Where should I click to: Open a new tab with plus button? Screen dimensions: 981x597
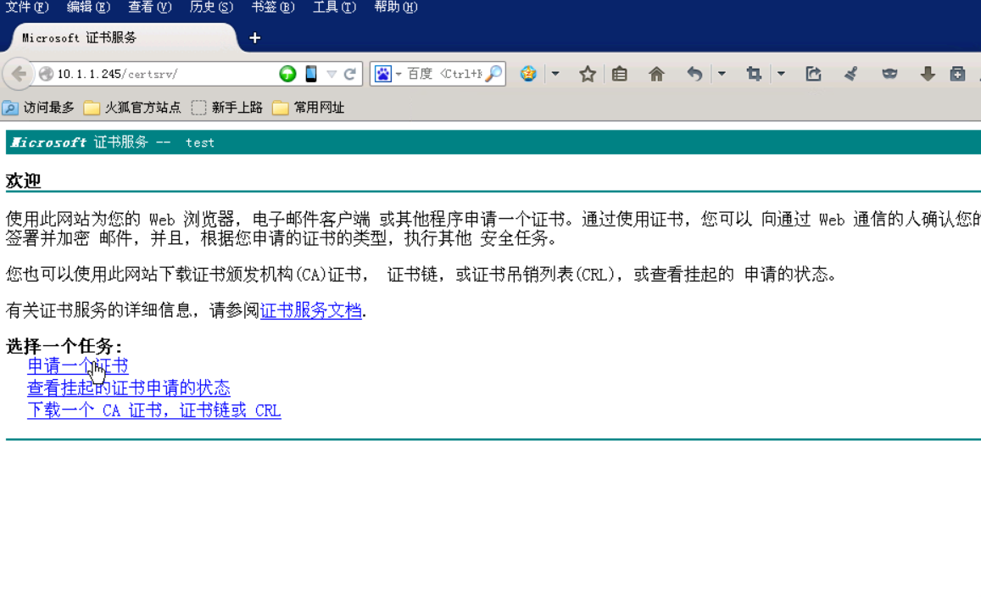tap(254, 38)
